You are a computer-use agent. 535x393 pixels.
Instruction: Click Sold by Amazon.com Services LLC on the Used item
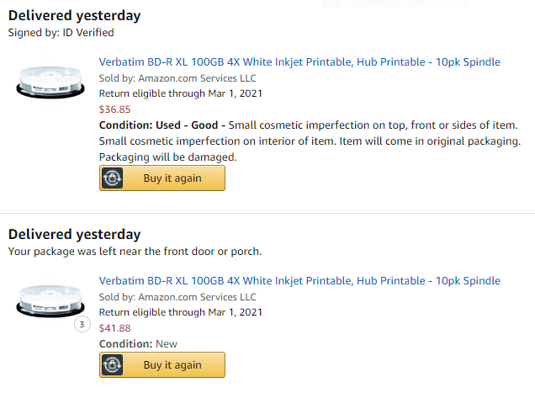177,78
